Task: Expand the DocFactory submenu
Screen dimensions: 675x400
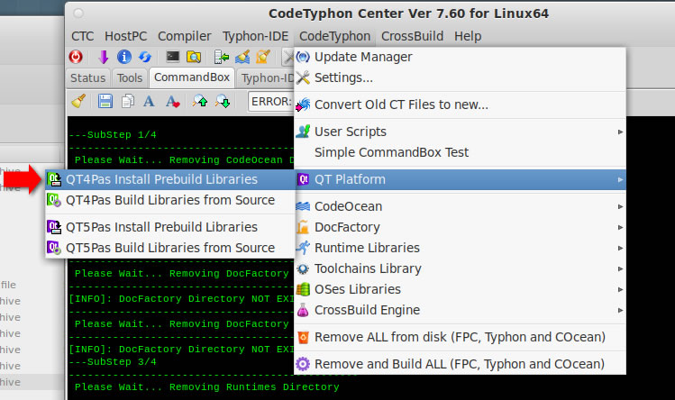Action: (x=460, y=227)
